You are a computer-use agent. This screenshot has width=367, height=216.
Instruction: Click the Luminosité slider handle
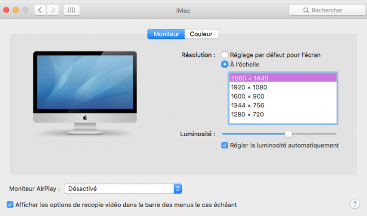(x=289, y=134)
